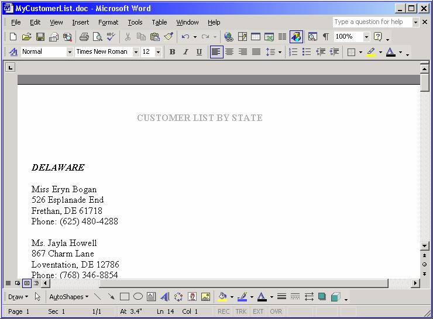The height and width of the screenshot is (319, 433).
Task: Open the border style dropdown arrow
Action: 360,52
